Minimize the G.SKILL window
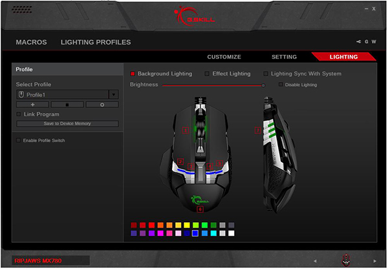The height and width of the screenshot is (270, 388). [366, 8]
